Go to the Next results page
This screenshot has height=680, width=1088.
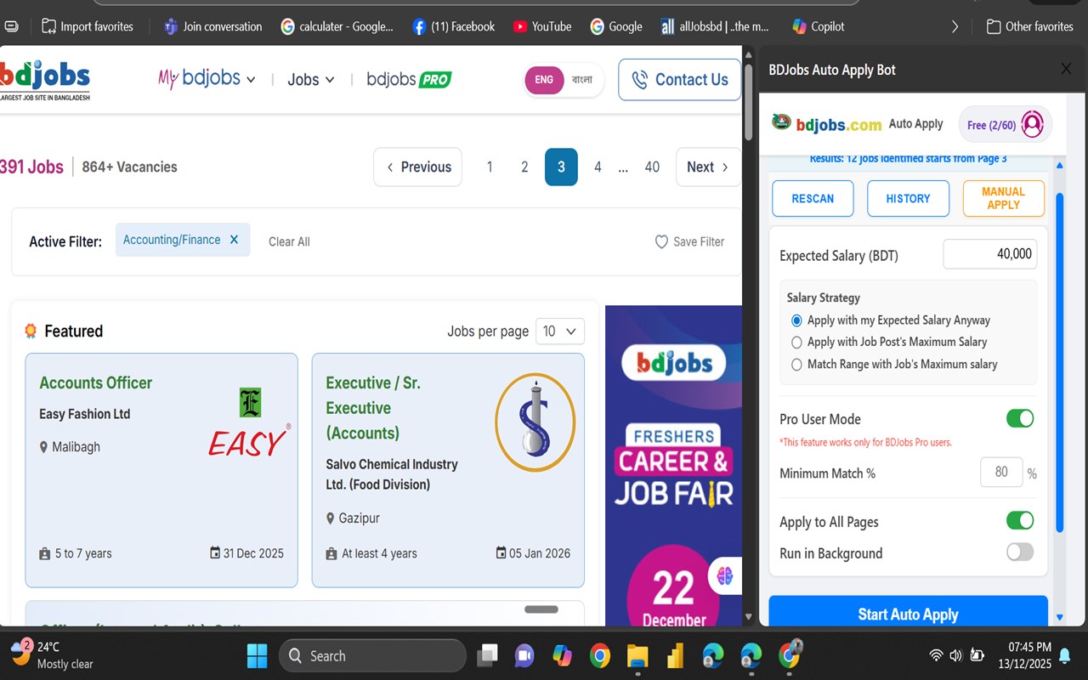point(708,167)
